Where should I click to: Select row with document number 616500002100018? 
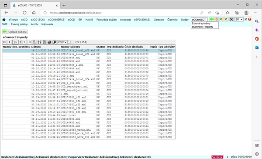(89, 94)
